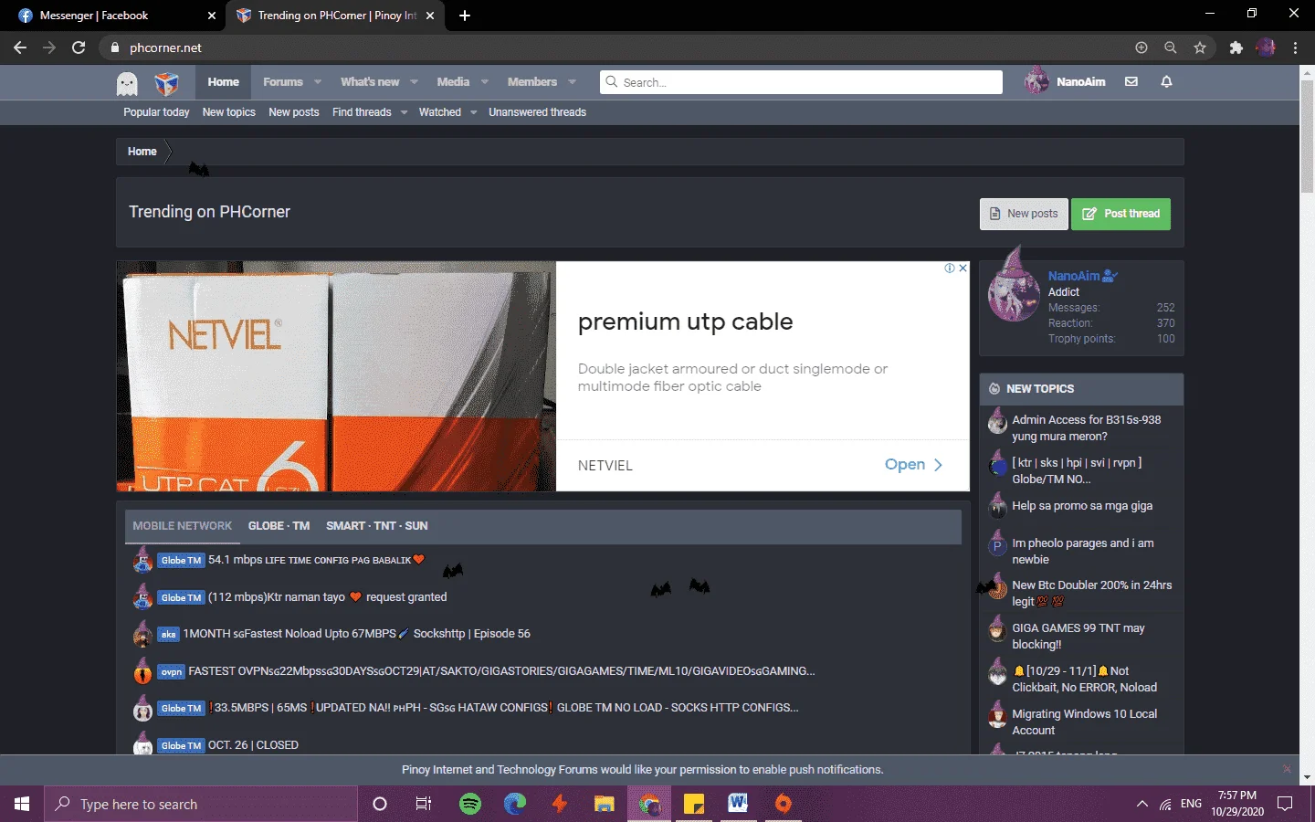Viewport: 1315px width, 822px height.
Task: Open 'GIGA GAMES 99 TNT may blocking' thread
Action: coord(1078,637)
